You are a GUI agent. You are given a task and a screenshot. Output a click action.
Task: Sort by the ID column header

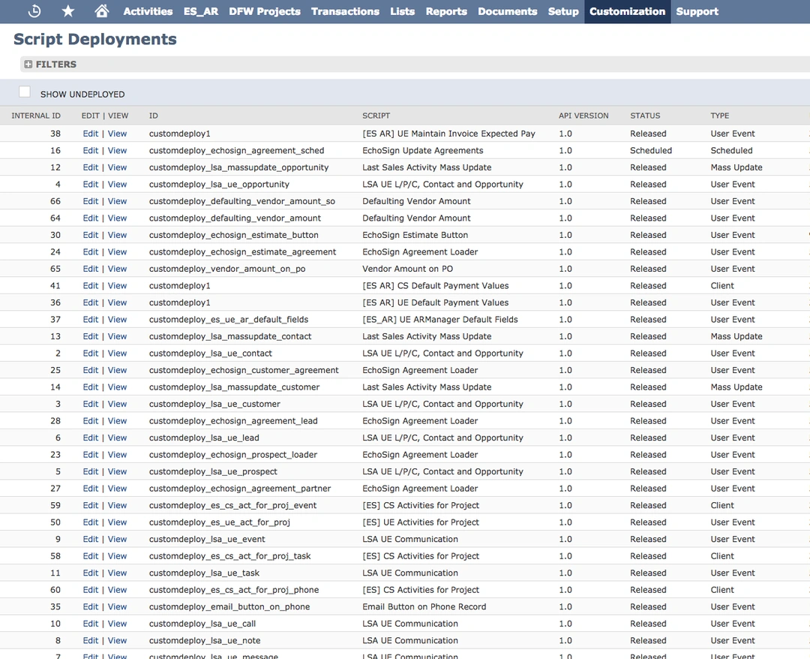tap(154, 116)
